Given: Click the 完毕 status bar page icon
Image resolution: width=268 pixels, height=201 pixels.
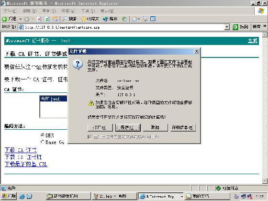Looking at the screenshot, I should (x=3, y=188).
